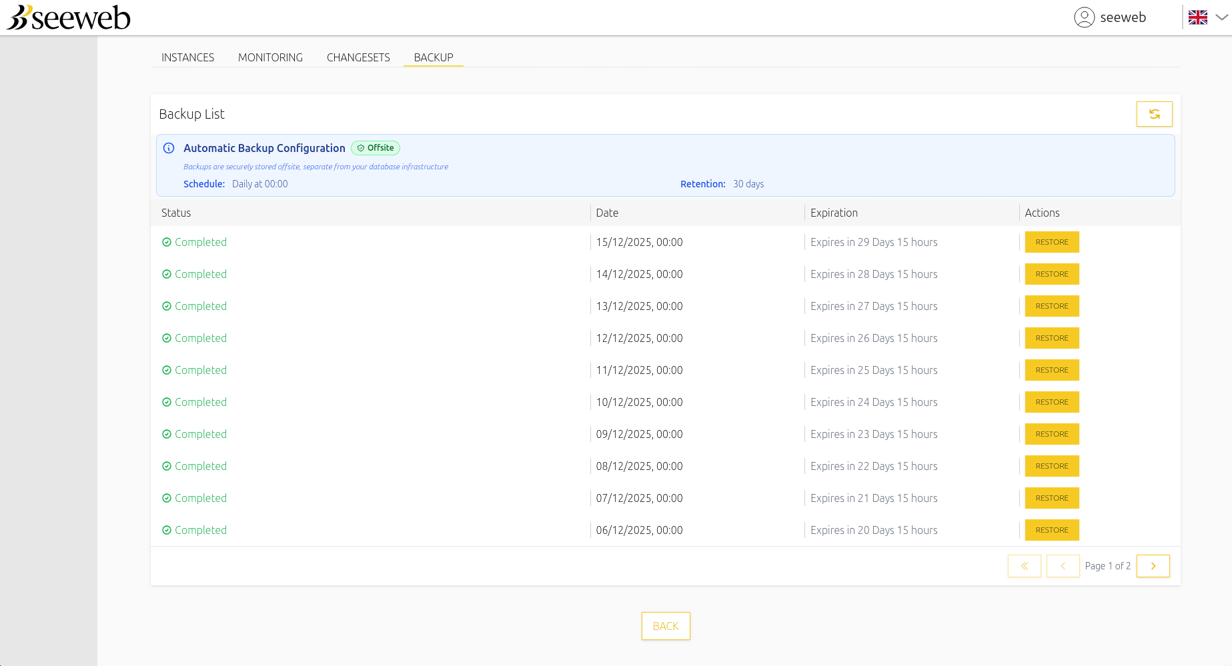This screenshot has width=1232, height=666.
Task: Restore the backup from 10/12/2025
Action: [x=1051, y=402]
